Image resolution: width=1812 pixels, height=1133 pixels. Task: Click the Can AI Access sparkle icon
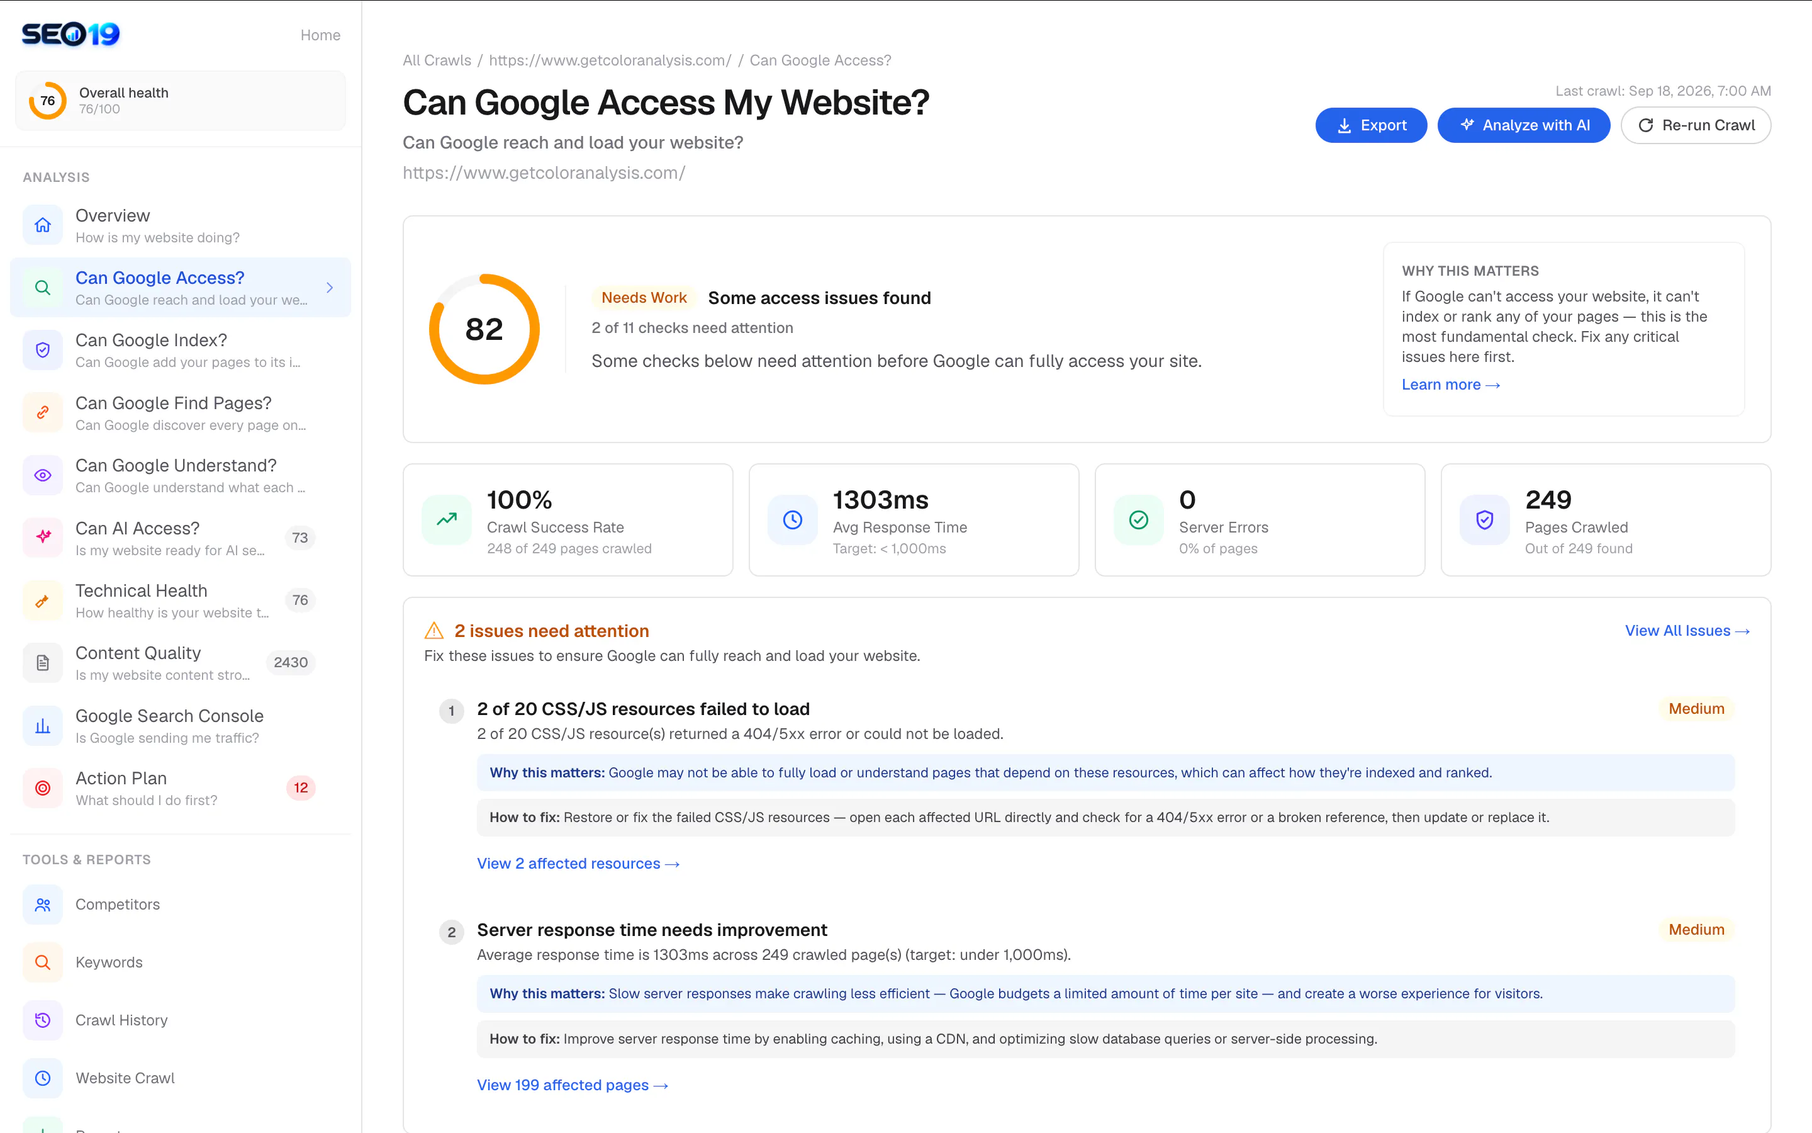pyautogui.click(x=43, y=538)
